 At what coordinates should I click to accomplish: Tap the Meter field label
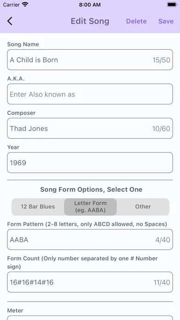click(15, 310)
